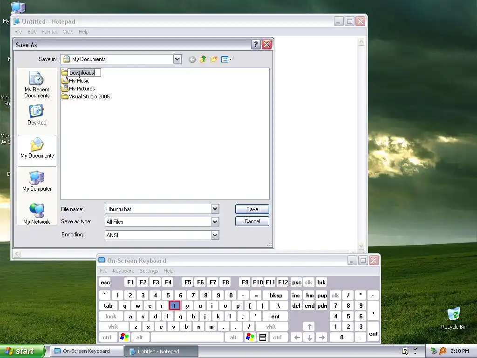Image resolution: width=477 pixels, height=358 pixels.
Task: Open the View menu icon in Save As
Action: [x=226, y=59]
